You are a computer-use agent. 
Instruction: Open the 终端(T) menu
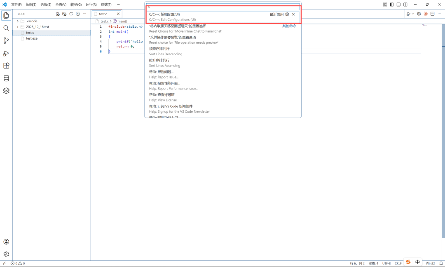pos(106,5)
